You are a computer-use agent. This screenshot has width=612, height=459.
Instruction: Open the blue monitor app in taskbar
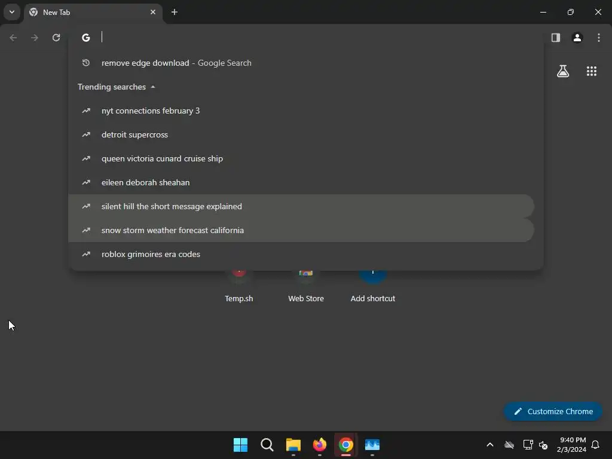tap(372, 445)
